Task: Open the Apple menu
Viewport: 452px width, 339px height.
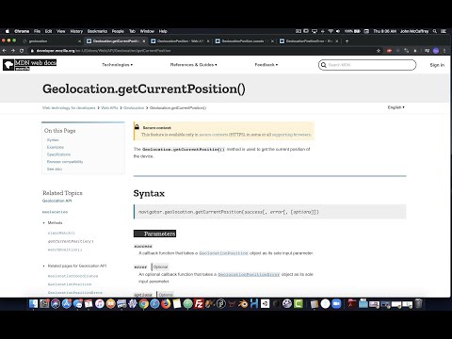Action: [x=8, y=31]
